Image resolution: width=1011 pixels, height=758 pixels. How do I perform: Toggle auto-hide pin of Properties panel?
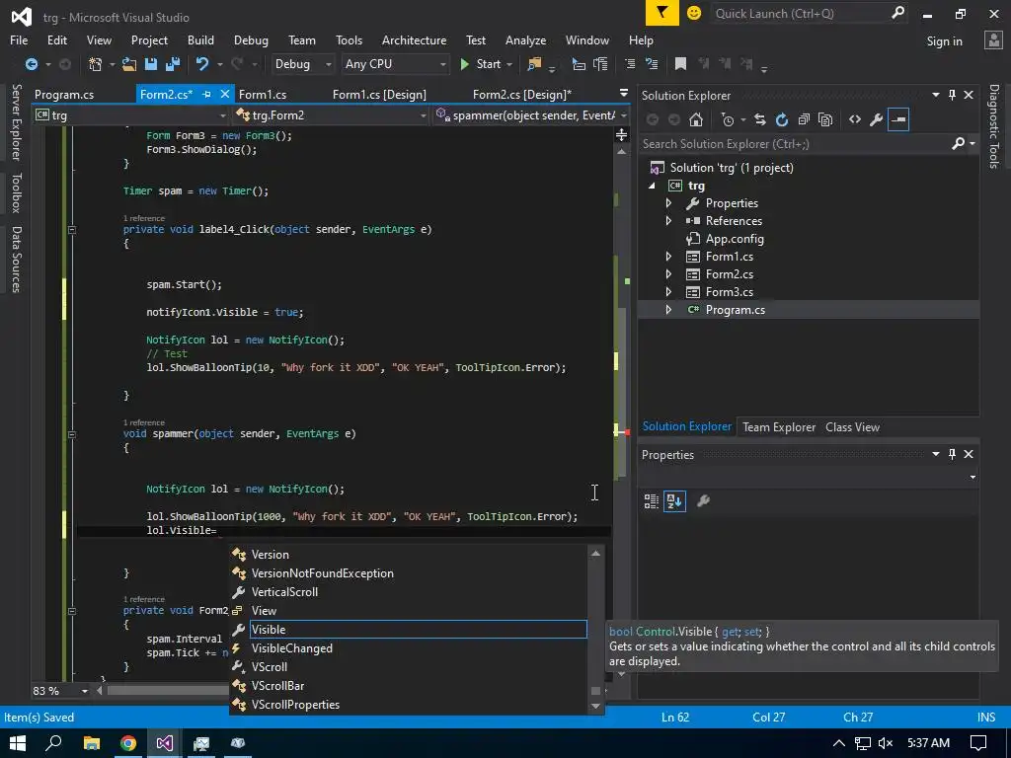click(x=953, y=454)
